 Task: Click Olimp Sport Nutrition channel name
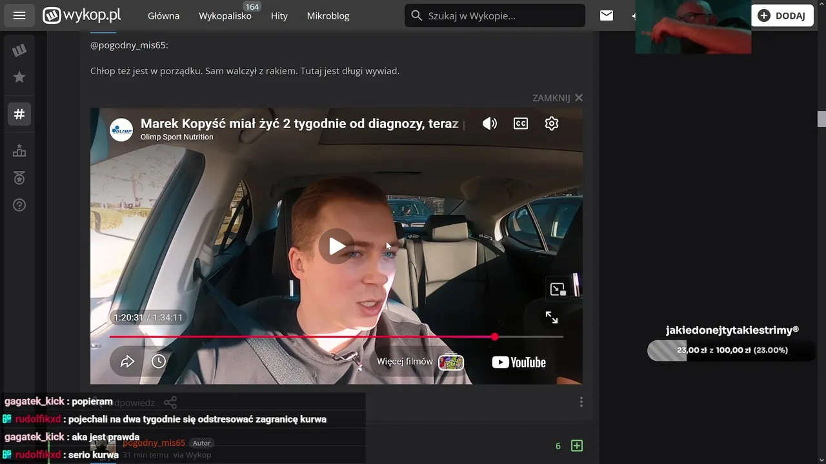(177, 137)
